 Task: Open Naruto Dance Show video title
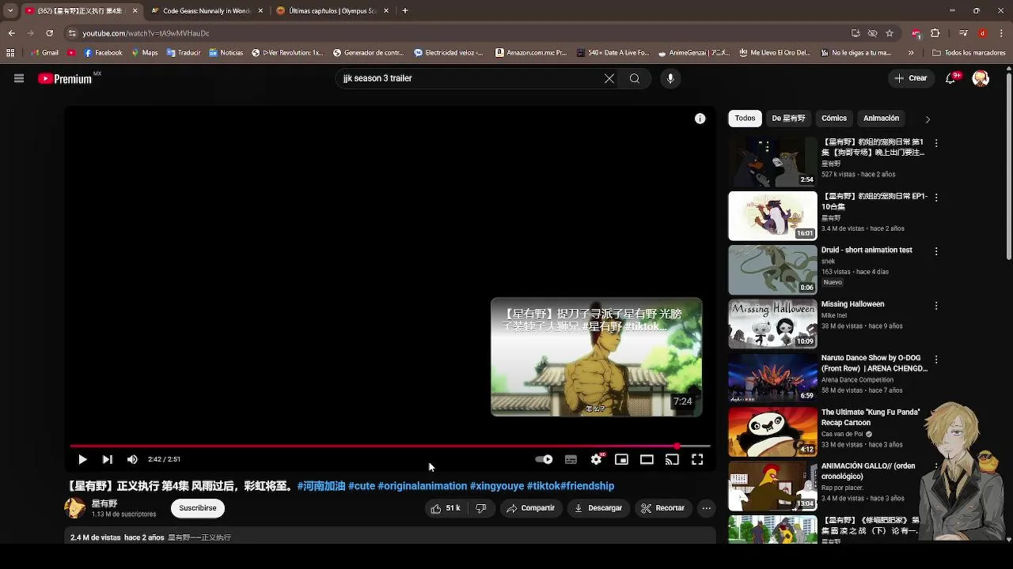[x=874, y=364]
